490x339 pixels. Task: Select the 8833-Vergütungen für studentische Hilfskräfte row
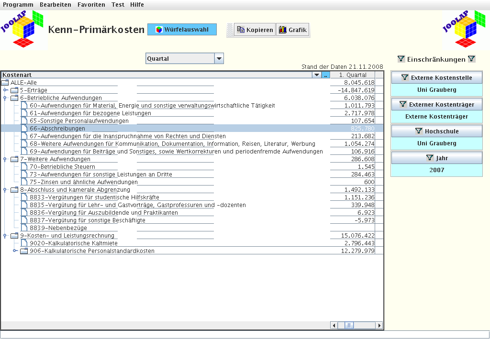[x=94, y=197]
